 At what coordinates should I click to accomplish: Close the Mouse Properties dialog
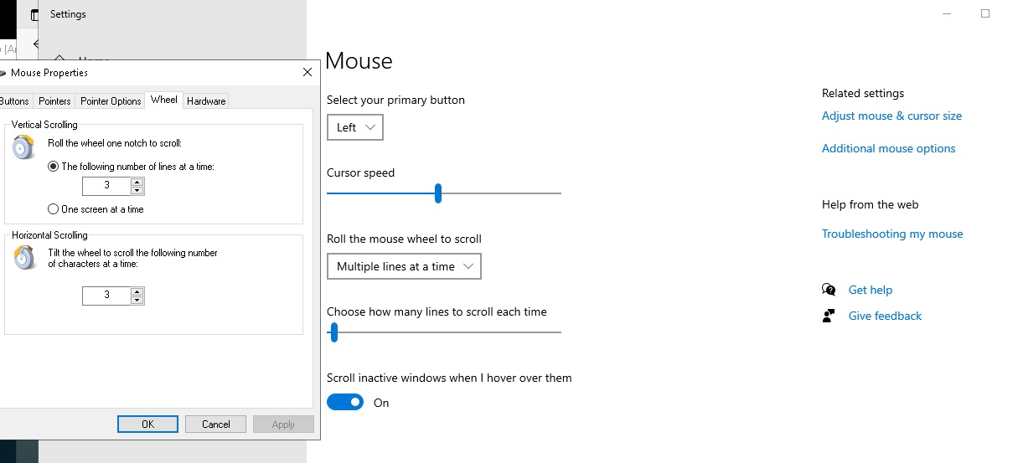coord(307,73)
